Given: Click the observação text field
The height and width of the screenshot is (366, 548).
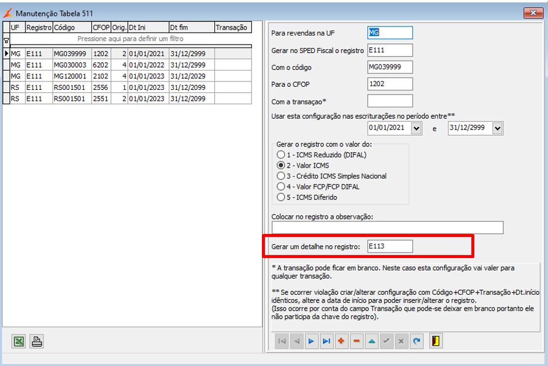Looking at the screenshot, I should click(387, 228).
